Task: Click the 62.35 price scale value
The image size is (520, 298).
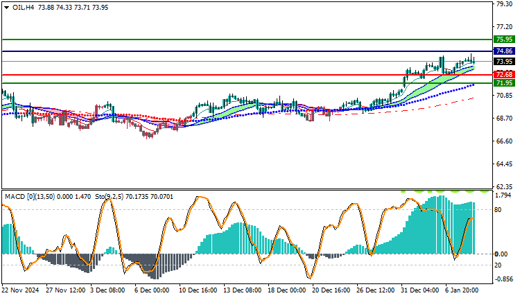Action: [x=505, y=186]
